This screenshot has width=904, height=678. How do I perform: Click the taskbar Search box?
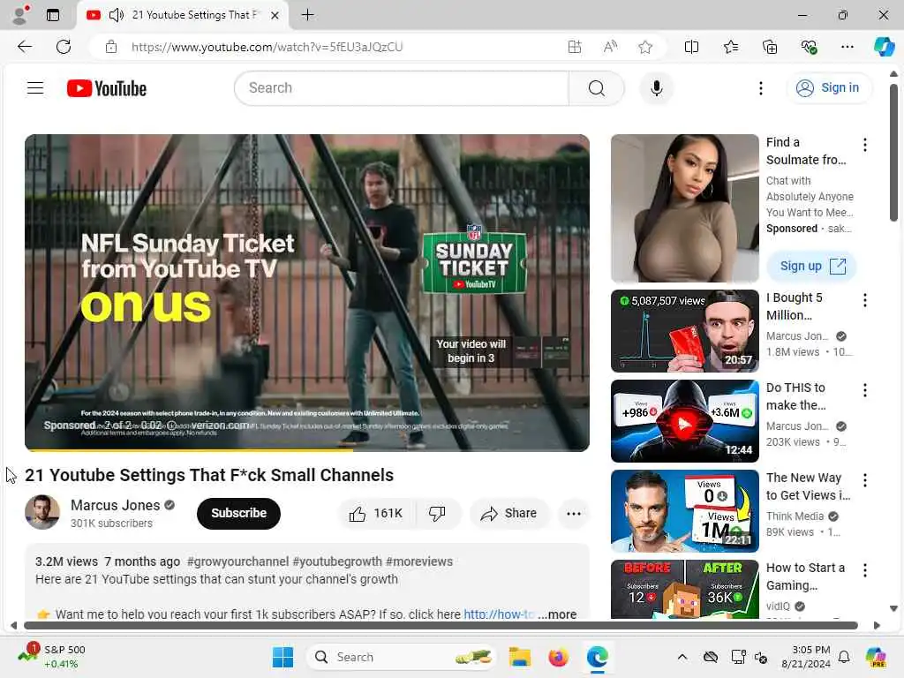402,657
